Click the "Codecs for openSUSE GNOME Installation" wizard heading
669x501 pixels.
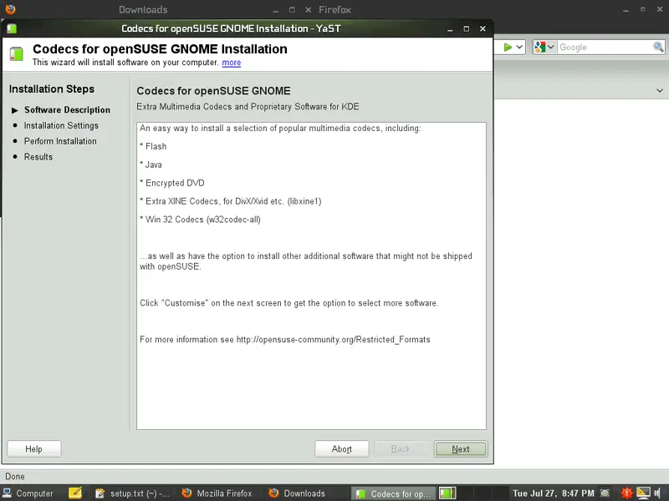tap(160, 49)
